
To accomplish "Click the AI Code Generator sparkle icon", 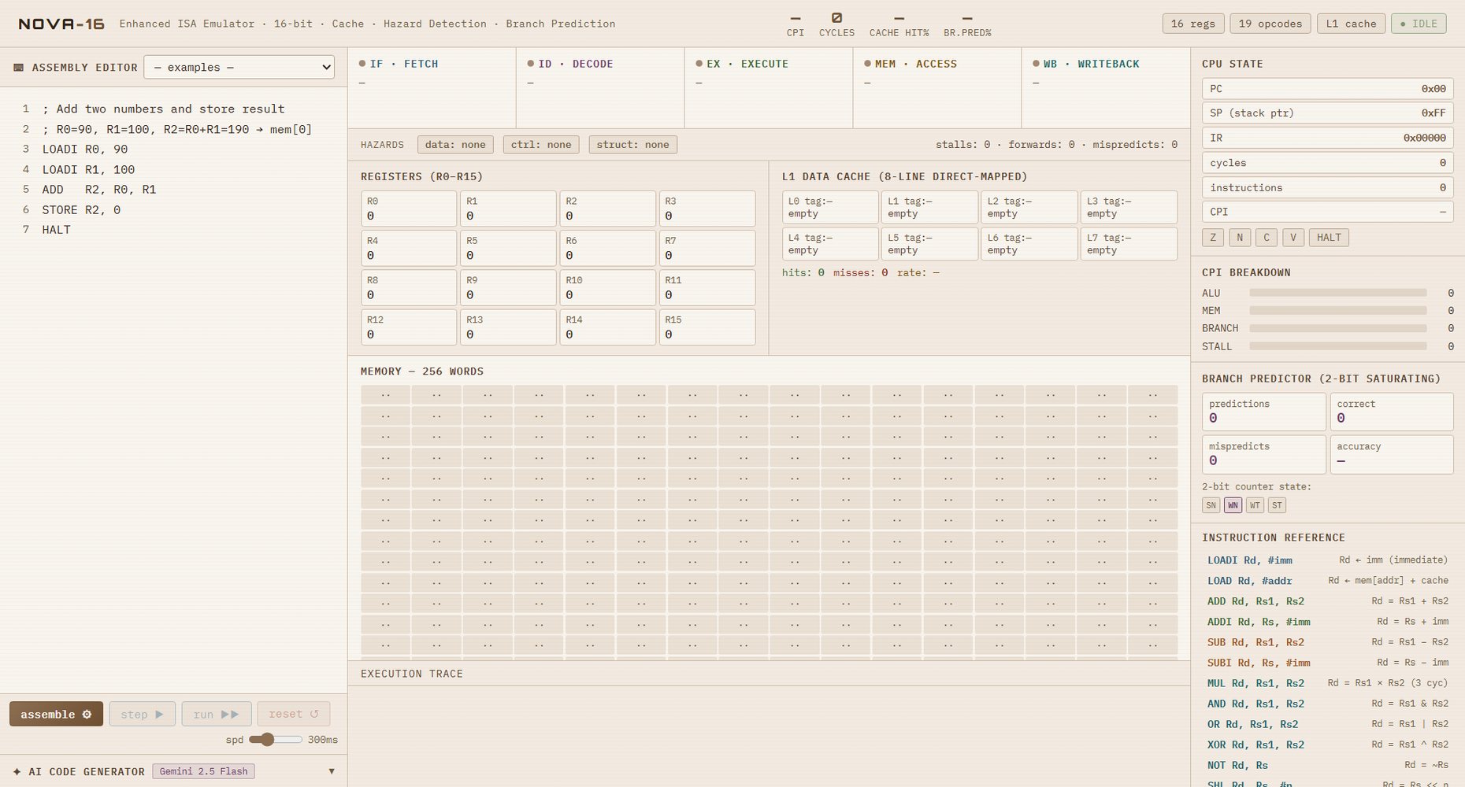I will click(x=17, y=771).
